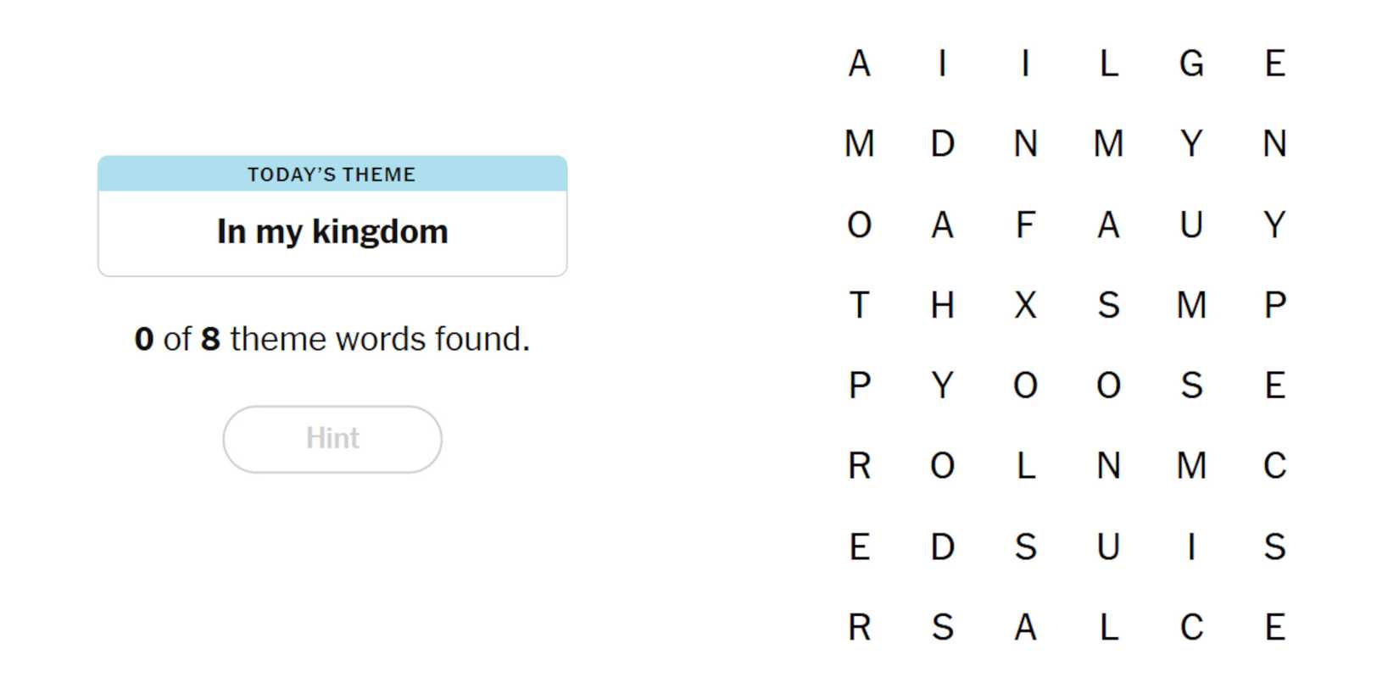Pick the letter P below the T
Screen dimensions: 1399x699
click(859, 386)
